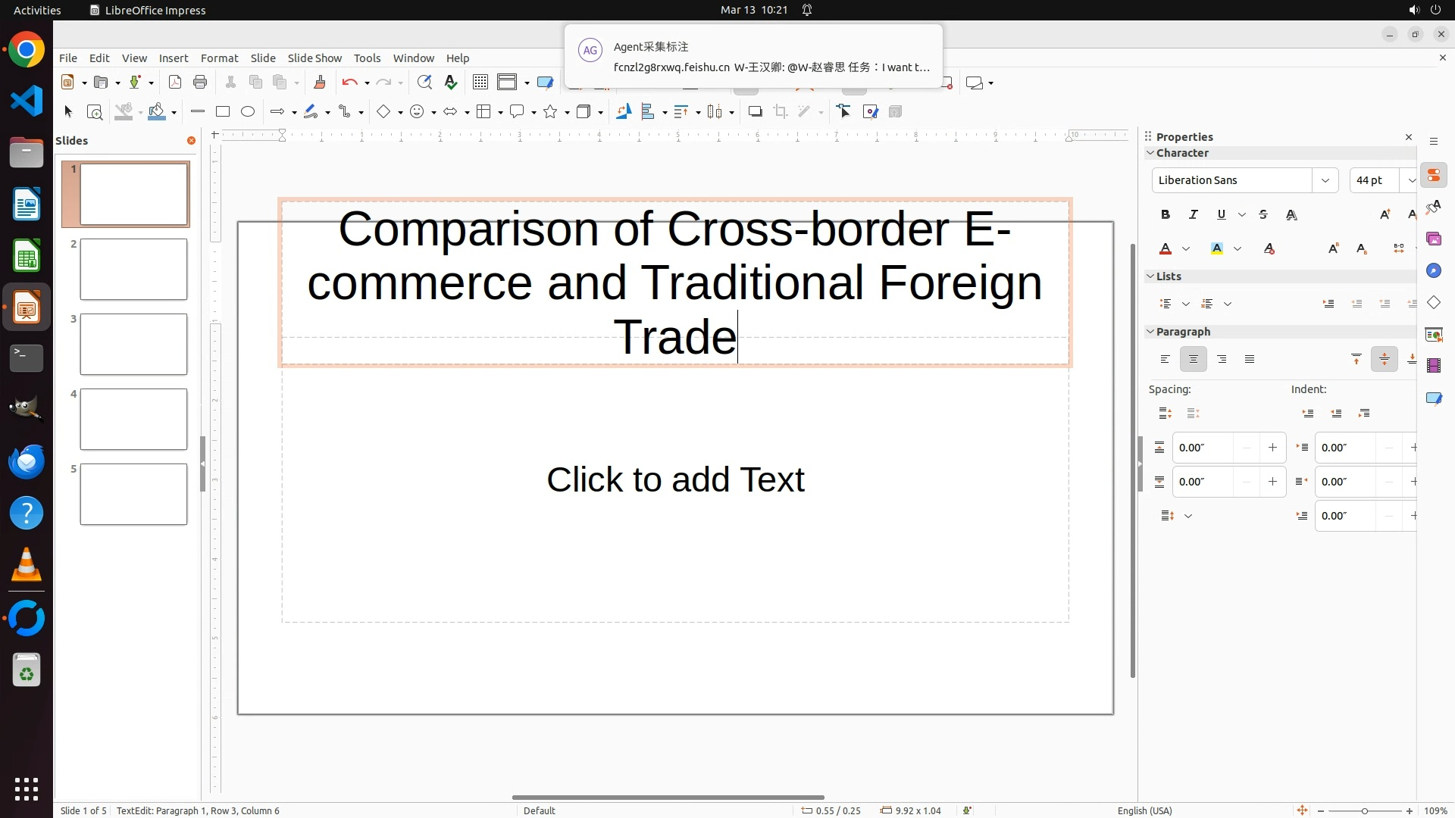1455x818 pixels.
Task: Click the Print toolbar icon
Action: (200, 83)
